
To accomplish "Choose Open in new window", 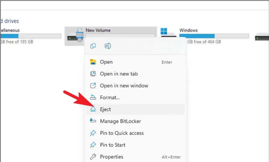I will click(124, 86).
